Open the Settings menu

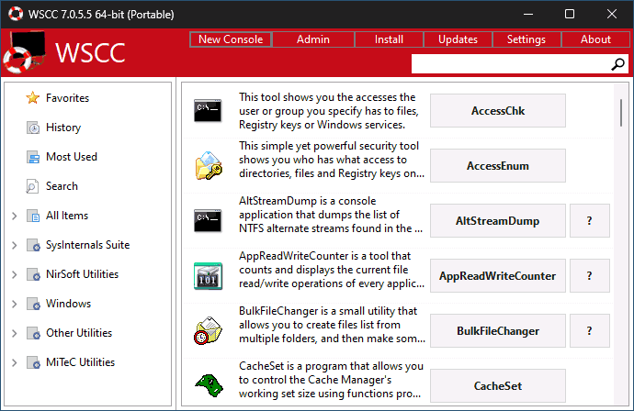[526, 39]
